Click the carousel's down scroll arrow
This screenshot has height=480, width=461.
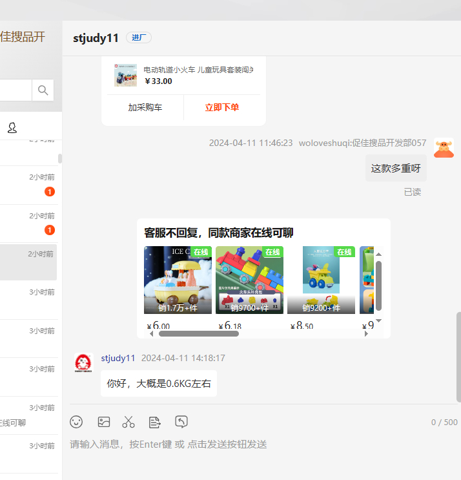pos(379,320)
